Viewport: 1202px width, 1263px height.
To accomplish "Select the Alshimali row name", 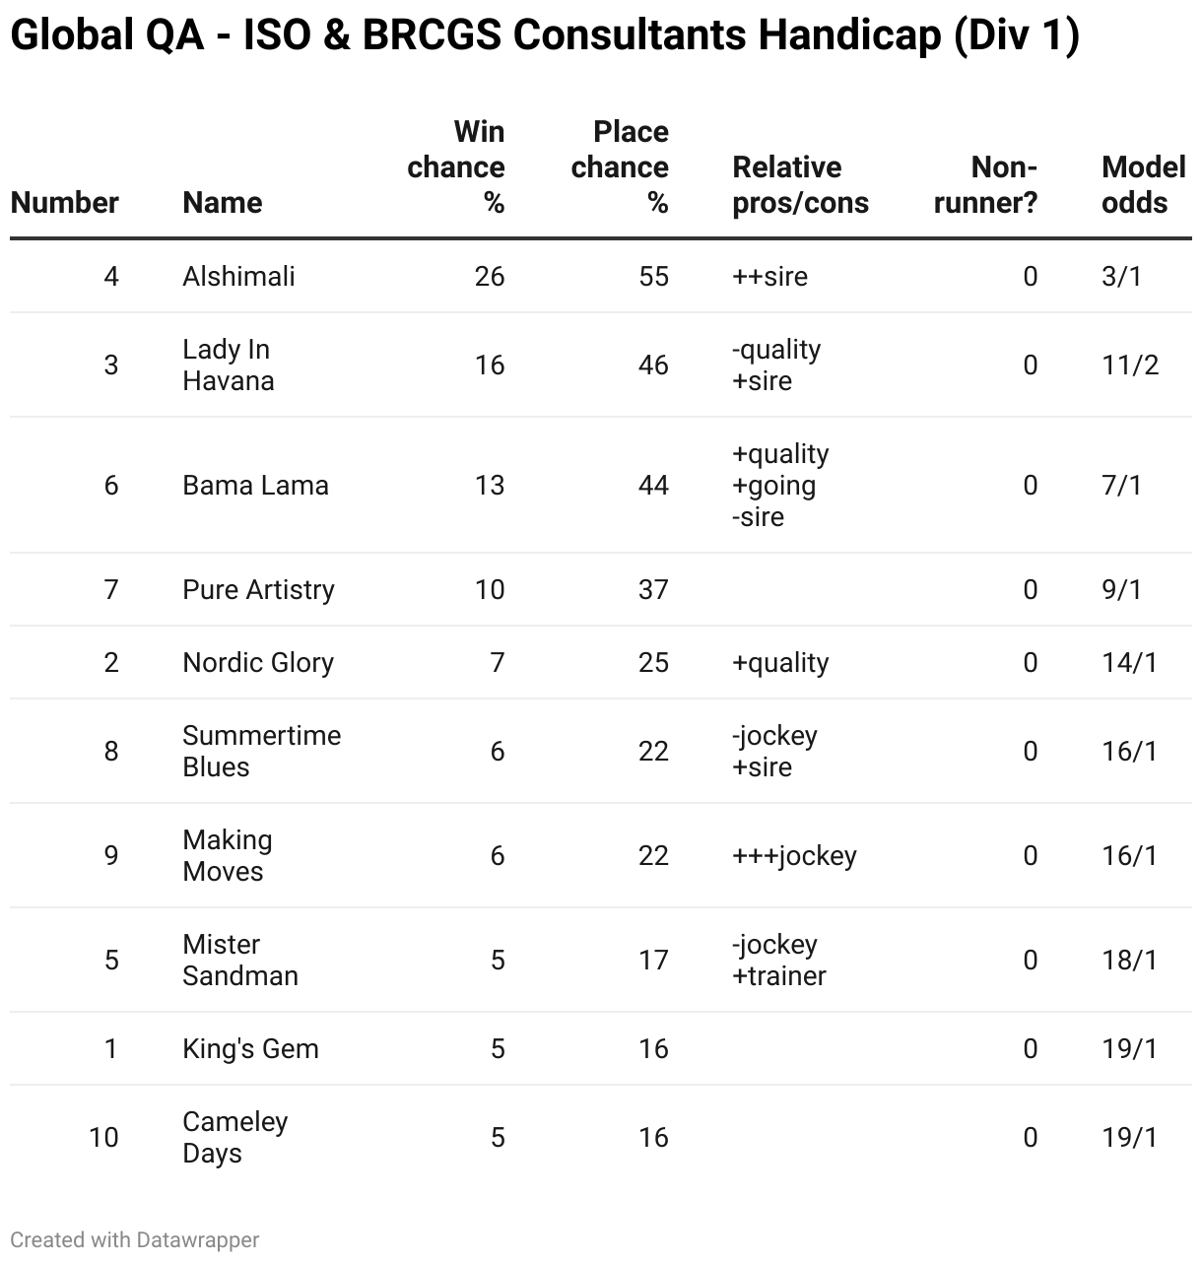I will pyautogui.click(x=239, y=277).
